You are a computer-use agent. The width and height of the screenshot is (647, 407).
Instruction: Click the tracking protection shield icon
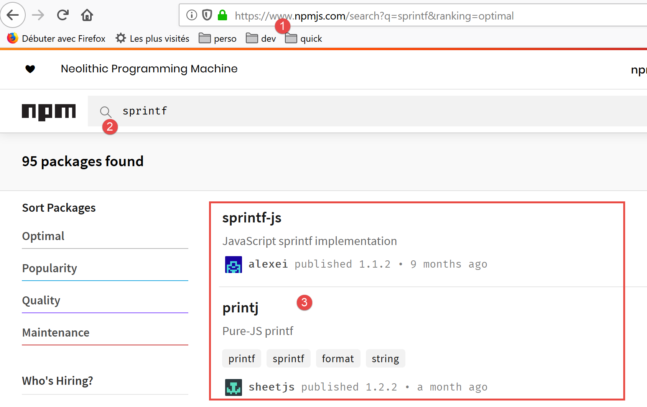pyautogui.click(x=207, y=15)
